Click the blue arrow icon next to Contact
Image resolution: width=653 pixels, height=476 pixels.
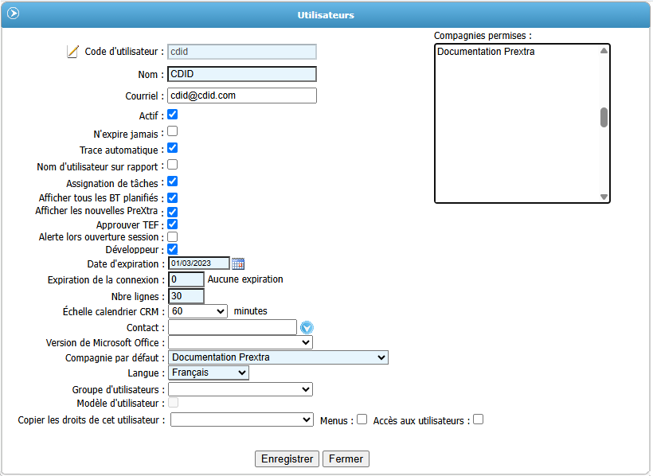(x=307, y=327)
